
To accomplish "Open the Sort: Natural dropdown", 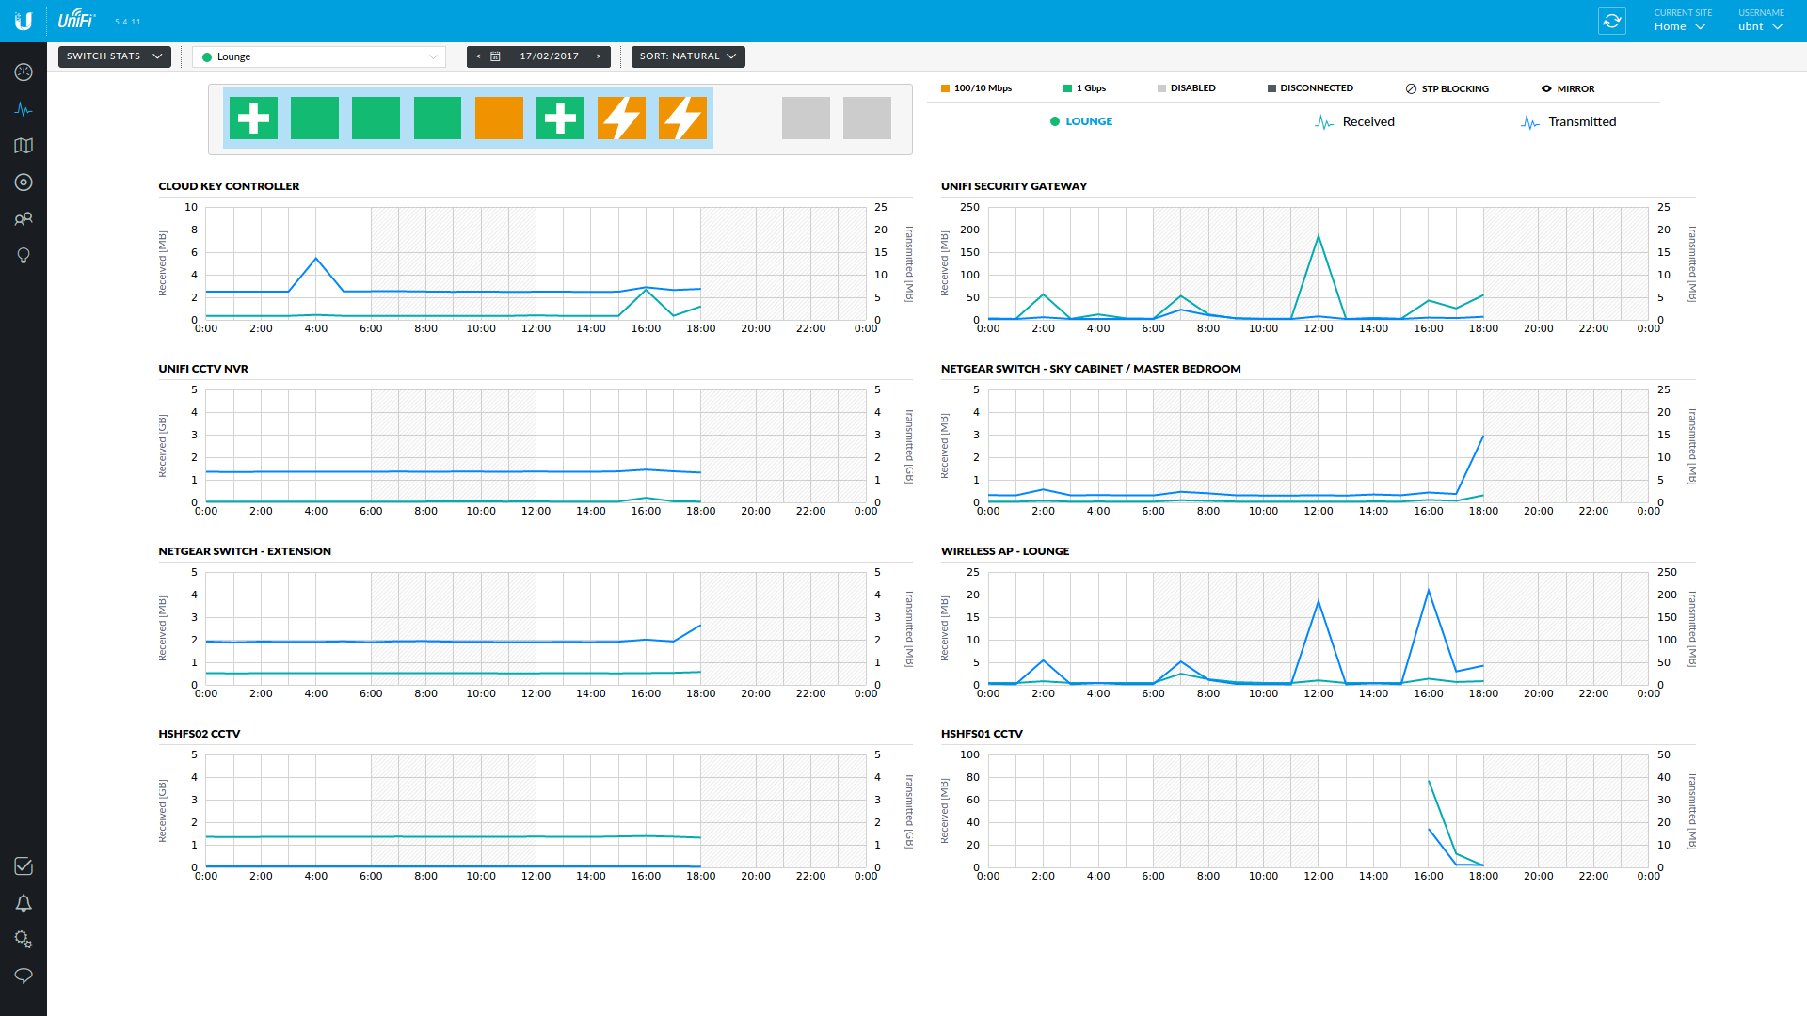I will click(688, 56).
